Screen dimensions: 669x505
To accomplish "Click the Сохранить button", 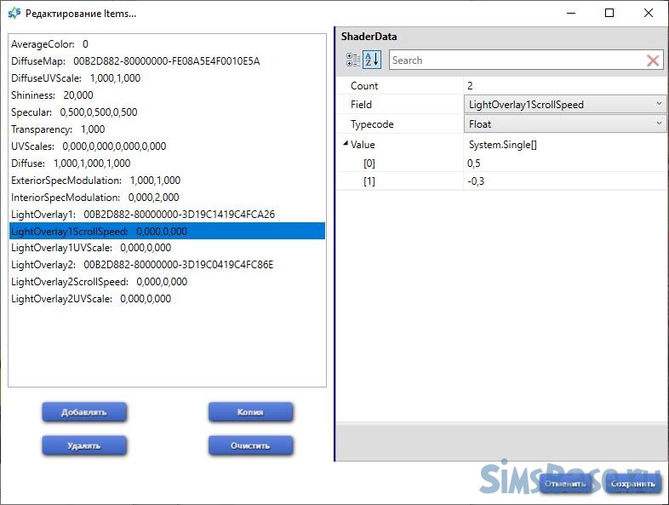I will coord(634,484).
